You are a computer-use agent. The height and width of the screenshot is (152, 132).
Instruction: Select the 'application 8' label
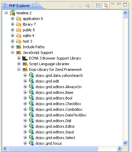[33, 19]
